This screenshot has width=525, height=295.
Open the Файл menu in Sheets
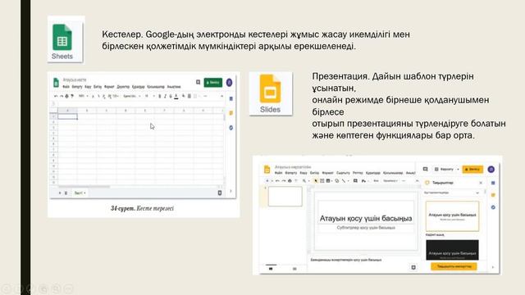(66, 87)
